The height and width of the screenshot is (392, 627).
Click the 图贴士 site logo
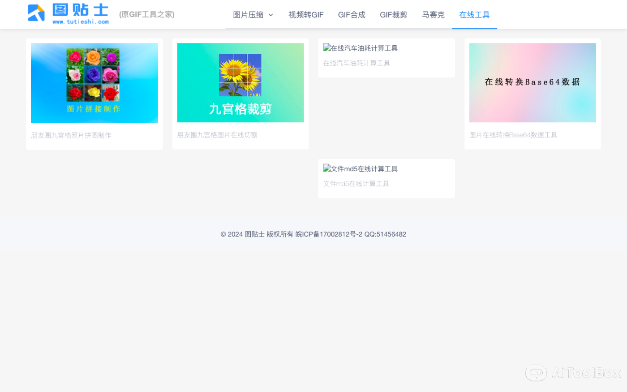pos(67,13)
